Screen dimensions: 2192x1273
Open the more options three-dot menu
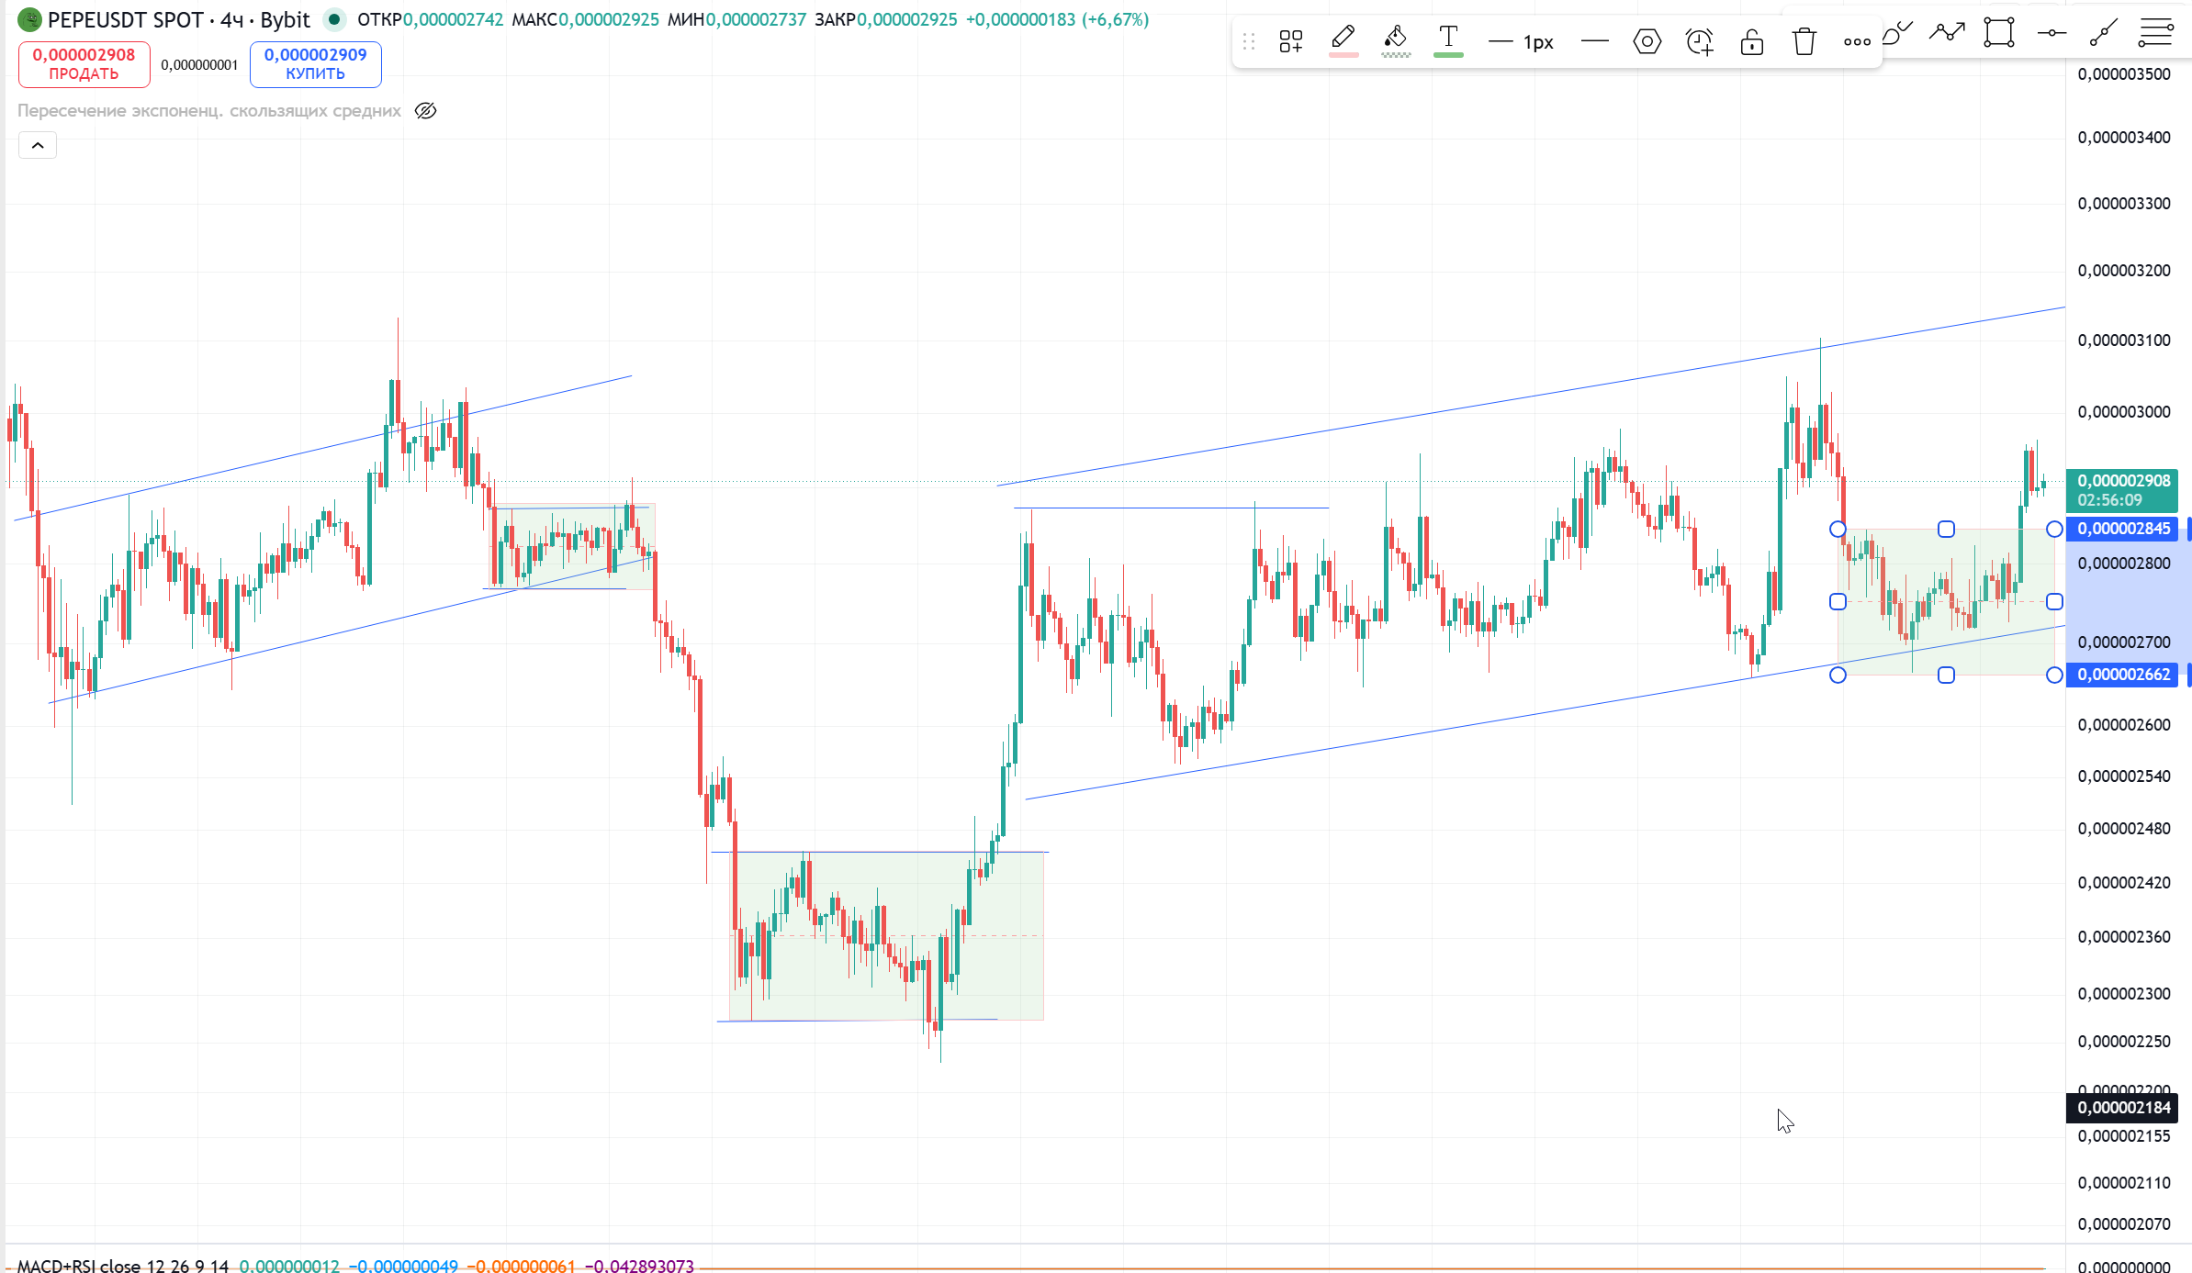[1857, 41]
